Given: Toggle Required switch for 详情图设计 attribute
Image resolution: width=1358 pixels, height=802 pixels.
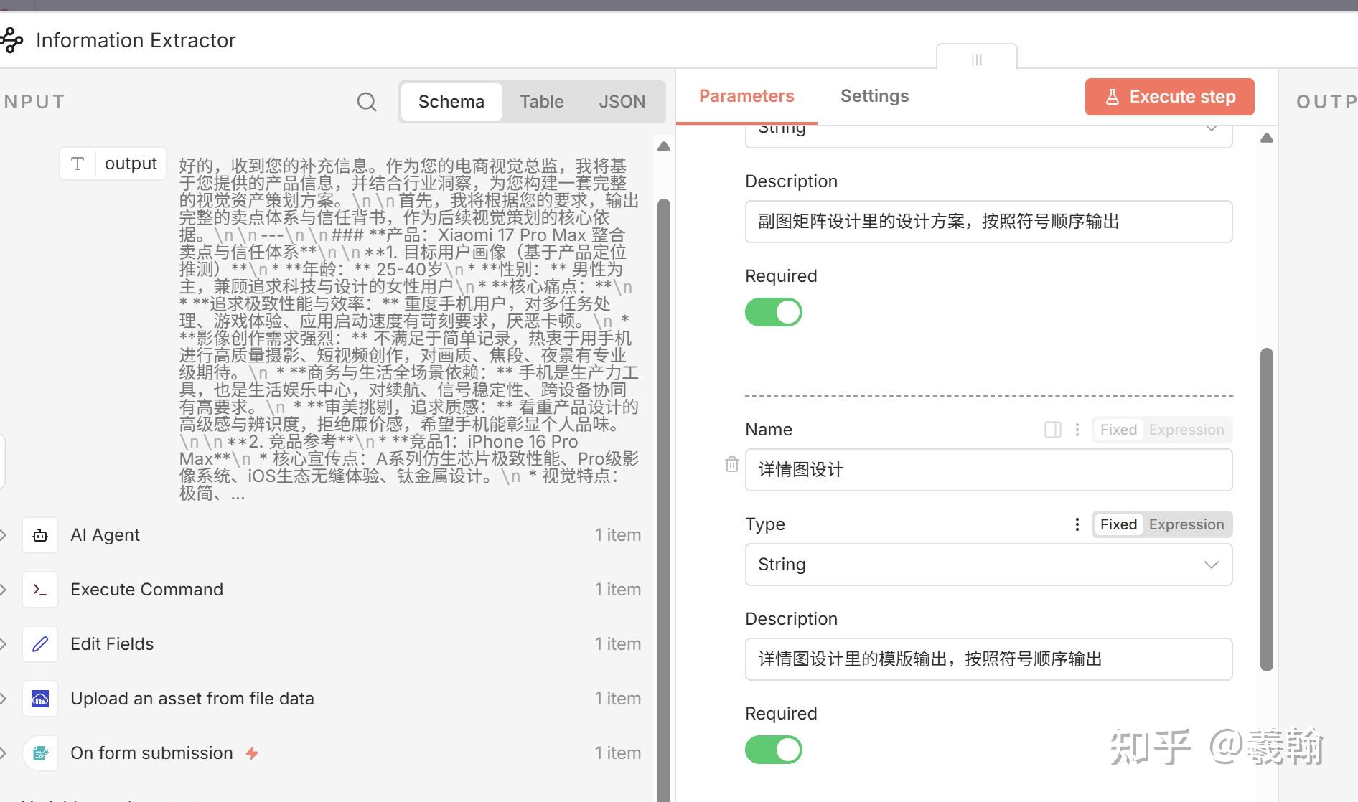Looking at the screenshot, I should point(773,750).
